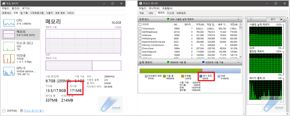This screenshot has height=116, width=290.
Task: Click the 보기 button above the graphs
Action: tap(273, 19)
